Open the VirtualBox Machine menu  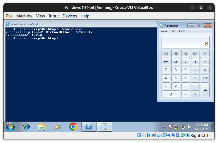[x=24, y=16]
